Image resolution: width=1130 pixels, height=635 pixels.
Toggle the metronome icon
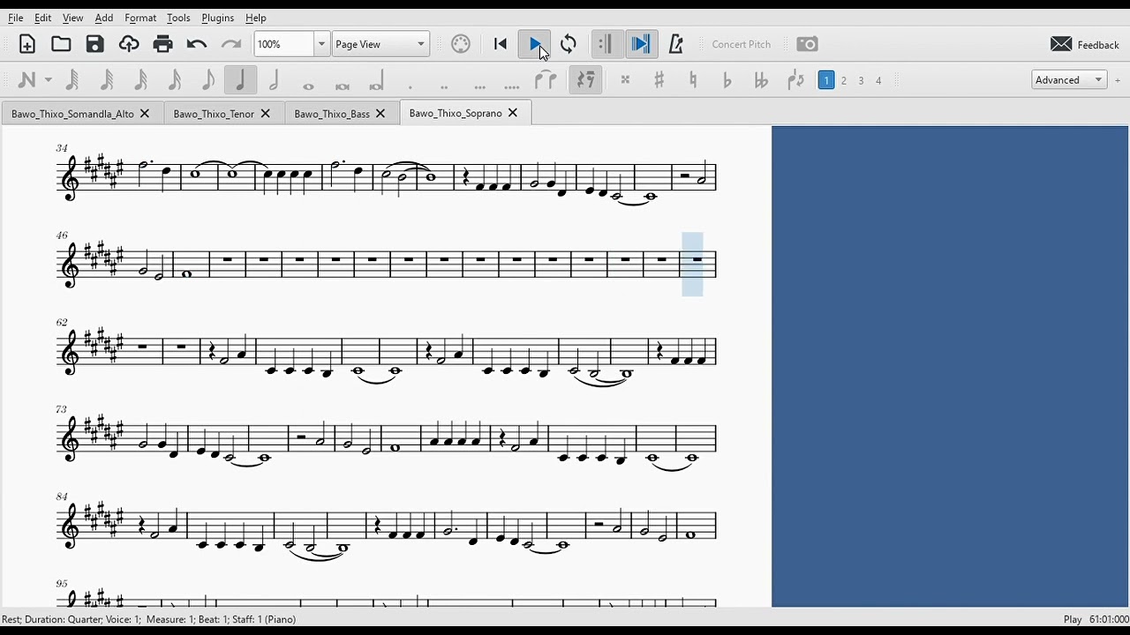pyautogui.click(x=676, y=44)
